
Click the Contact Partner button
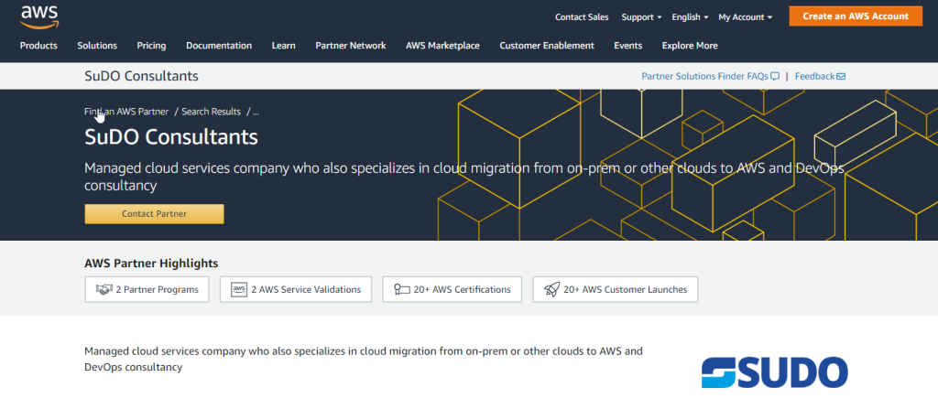(154, 214)
